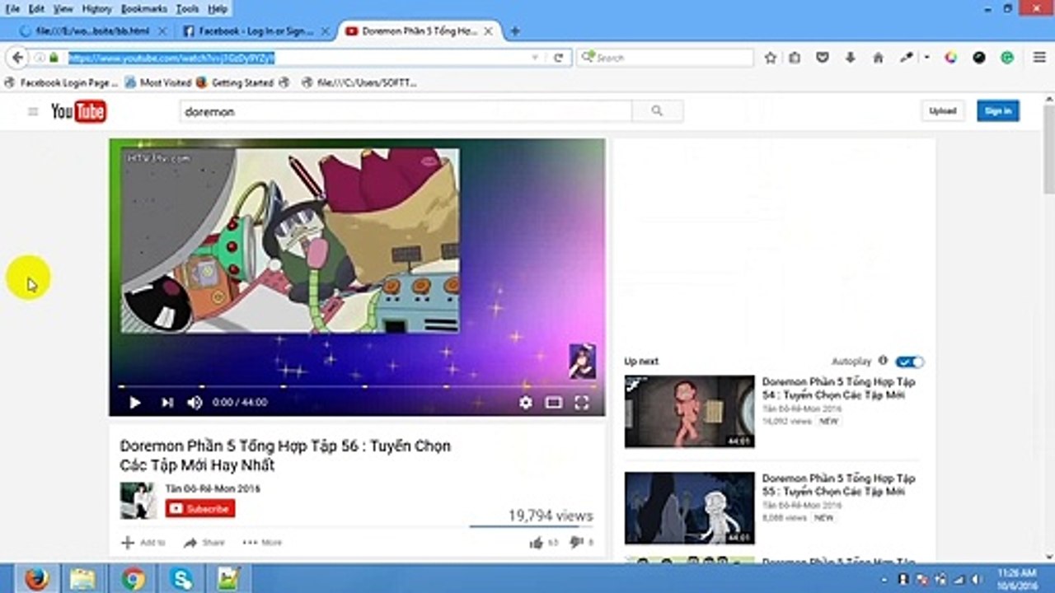Viewport: 1055px width, 593px height.
Task: Click the Share button below the video
Action: tap(204, 543)
